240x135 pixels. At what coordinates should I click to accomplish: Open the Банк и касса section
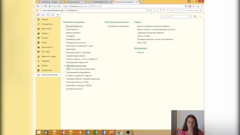coord(46,28)
